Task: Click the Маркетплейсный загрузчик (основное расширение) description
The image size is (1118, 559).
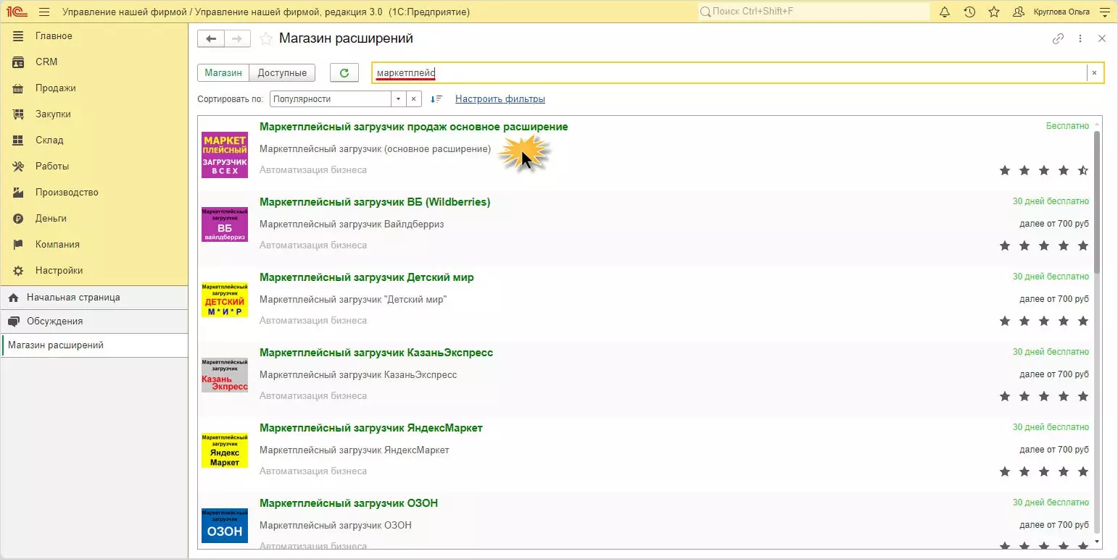Action: point(376,149)
